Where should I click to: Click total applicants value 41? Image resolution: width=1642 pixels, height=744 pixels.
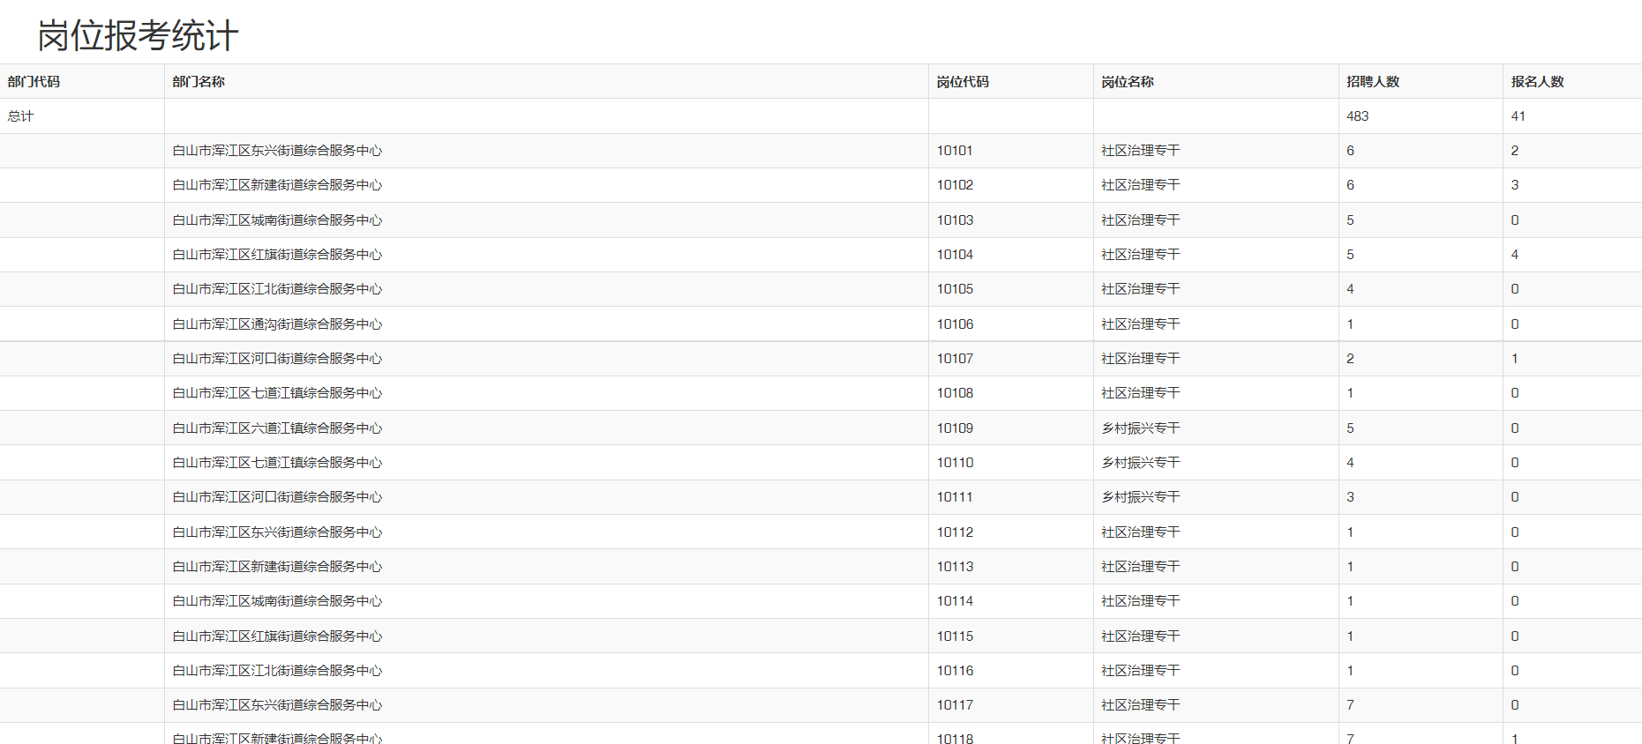pos(1518,116)
